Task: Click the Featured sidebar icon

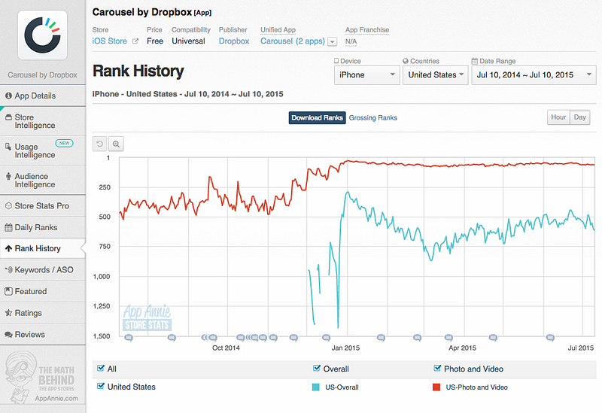Action: (8, 291)
